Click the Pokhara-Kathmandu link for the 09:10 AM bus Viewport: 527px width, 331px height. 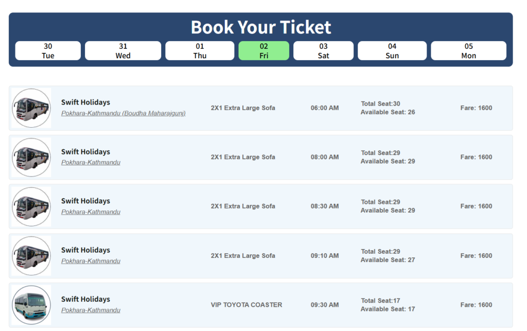pos(91,261)
